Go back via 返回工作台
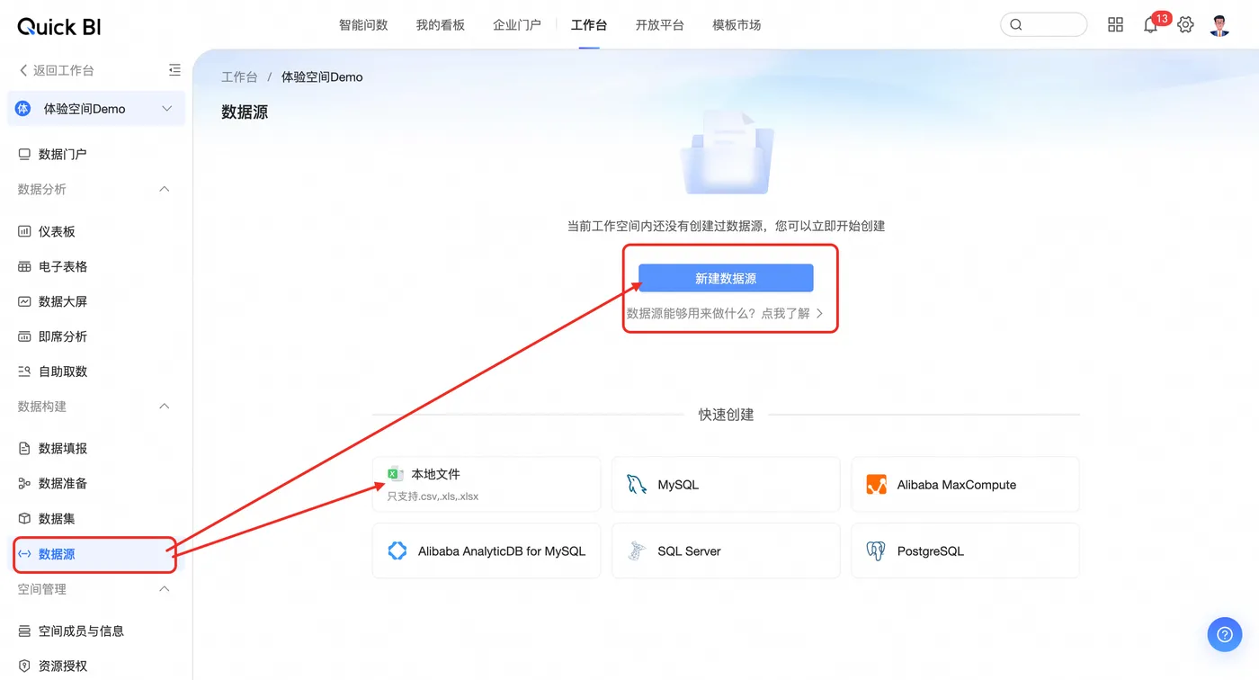This screenshot has width=1259, height=680. point(56,70)
